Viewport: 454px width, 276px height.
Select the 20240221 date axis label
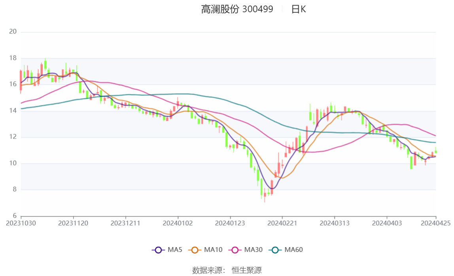(x=282, y=223)
